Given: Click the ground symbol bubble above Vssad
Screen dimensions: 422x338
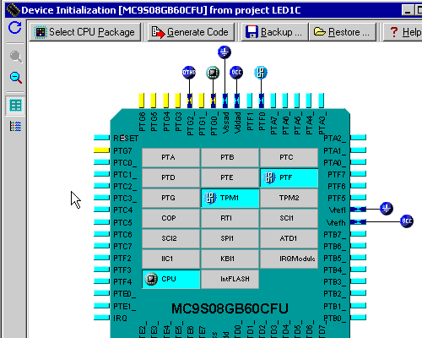Looking at the screenshot, I should [x=225, y=52].
